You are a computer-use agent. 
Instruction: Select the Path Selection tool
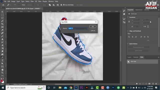[x=2, y=63]
